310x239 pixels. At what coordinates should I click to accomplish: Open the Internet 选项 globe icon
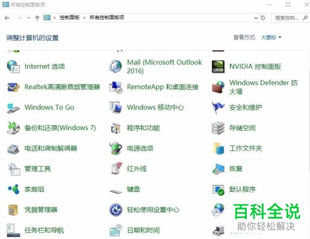tap(14, 66)
